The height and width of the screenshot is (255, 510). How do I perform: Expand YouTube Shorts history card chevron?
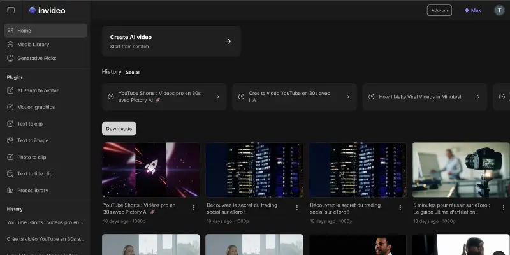pyautogui.click(x=217, y=97)
